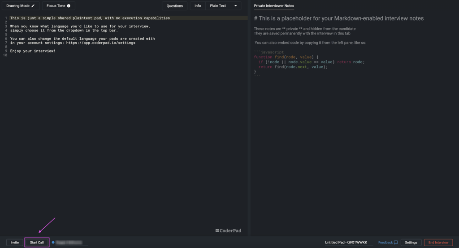Enable Drawing Mode
This screenshot has height=248, width=459.
click(x=20, y=6)
